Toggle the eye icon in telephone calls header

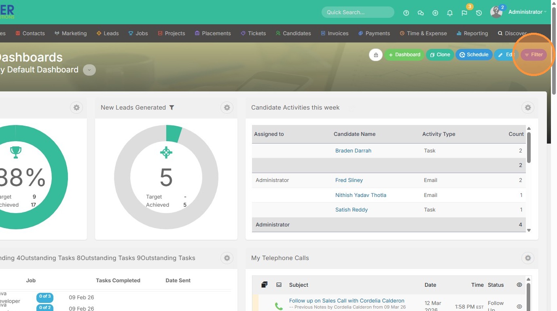coord(519,285)
